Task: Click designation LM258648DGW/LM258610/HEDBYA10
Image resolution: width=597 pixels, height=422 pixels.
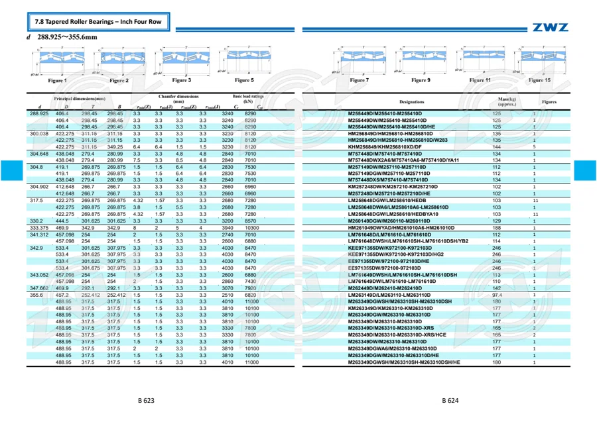Action: 393,215
